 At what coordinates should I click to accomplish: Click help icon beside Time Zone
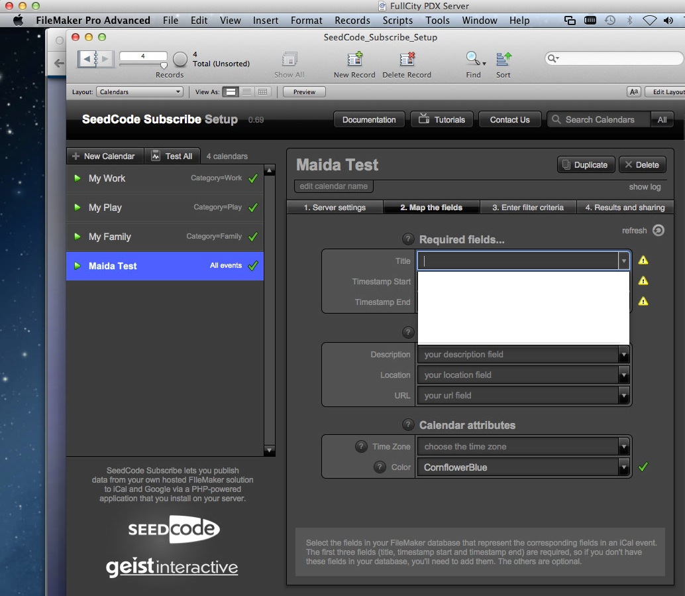point(361,446)
